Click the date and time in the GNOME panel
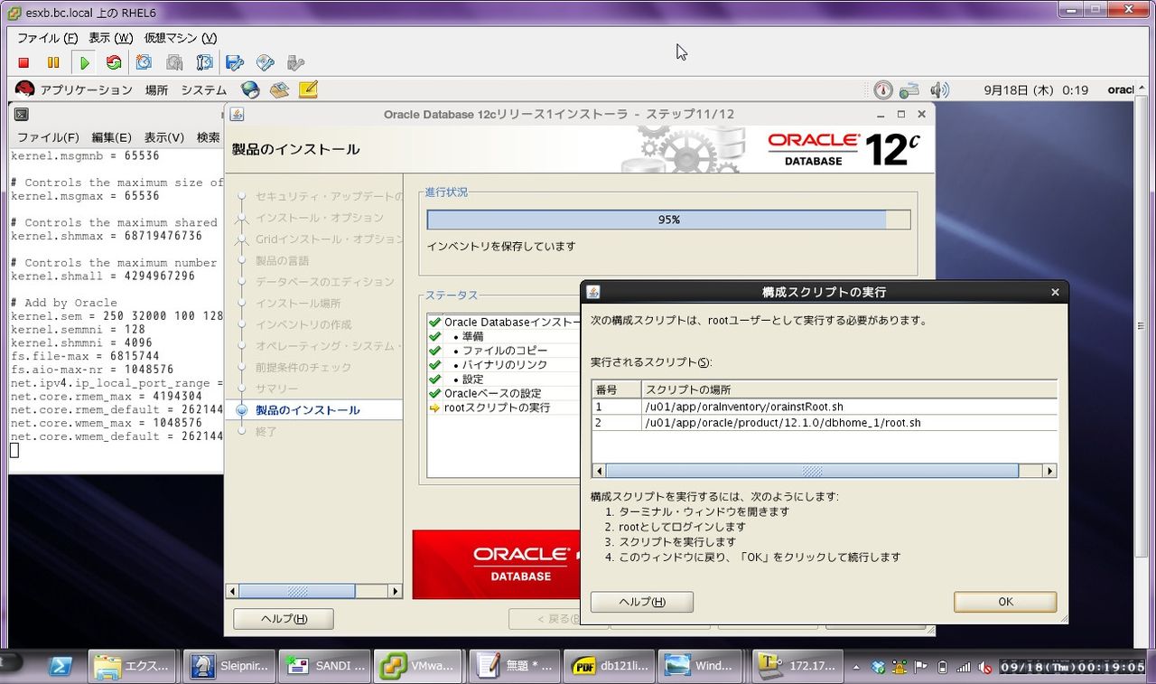The height and width of the screenshot is (684, 1156). coord(1036,90)
